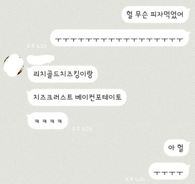Select the '헐 무슨 피자먹었어' message bubble
Image resolution: width=195 pixels, height=184 pixels.
tap(156, 15)
